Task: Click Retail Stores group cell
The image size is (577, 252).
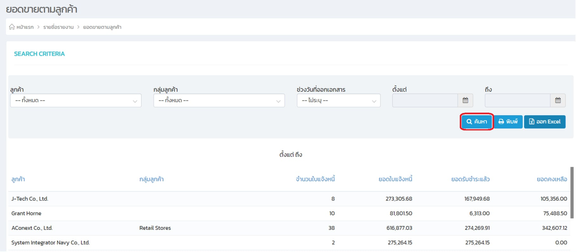Action: [x=155, y=228]
